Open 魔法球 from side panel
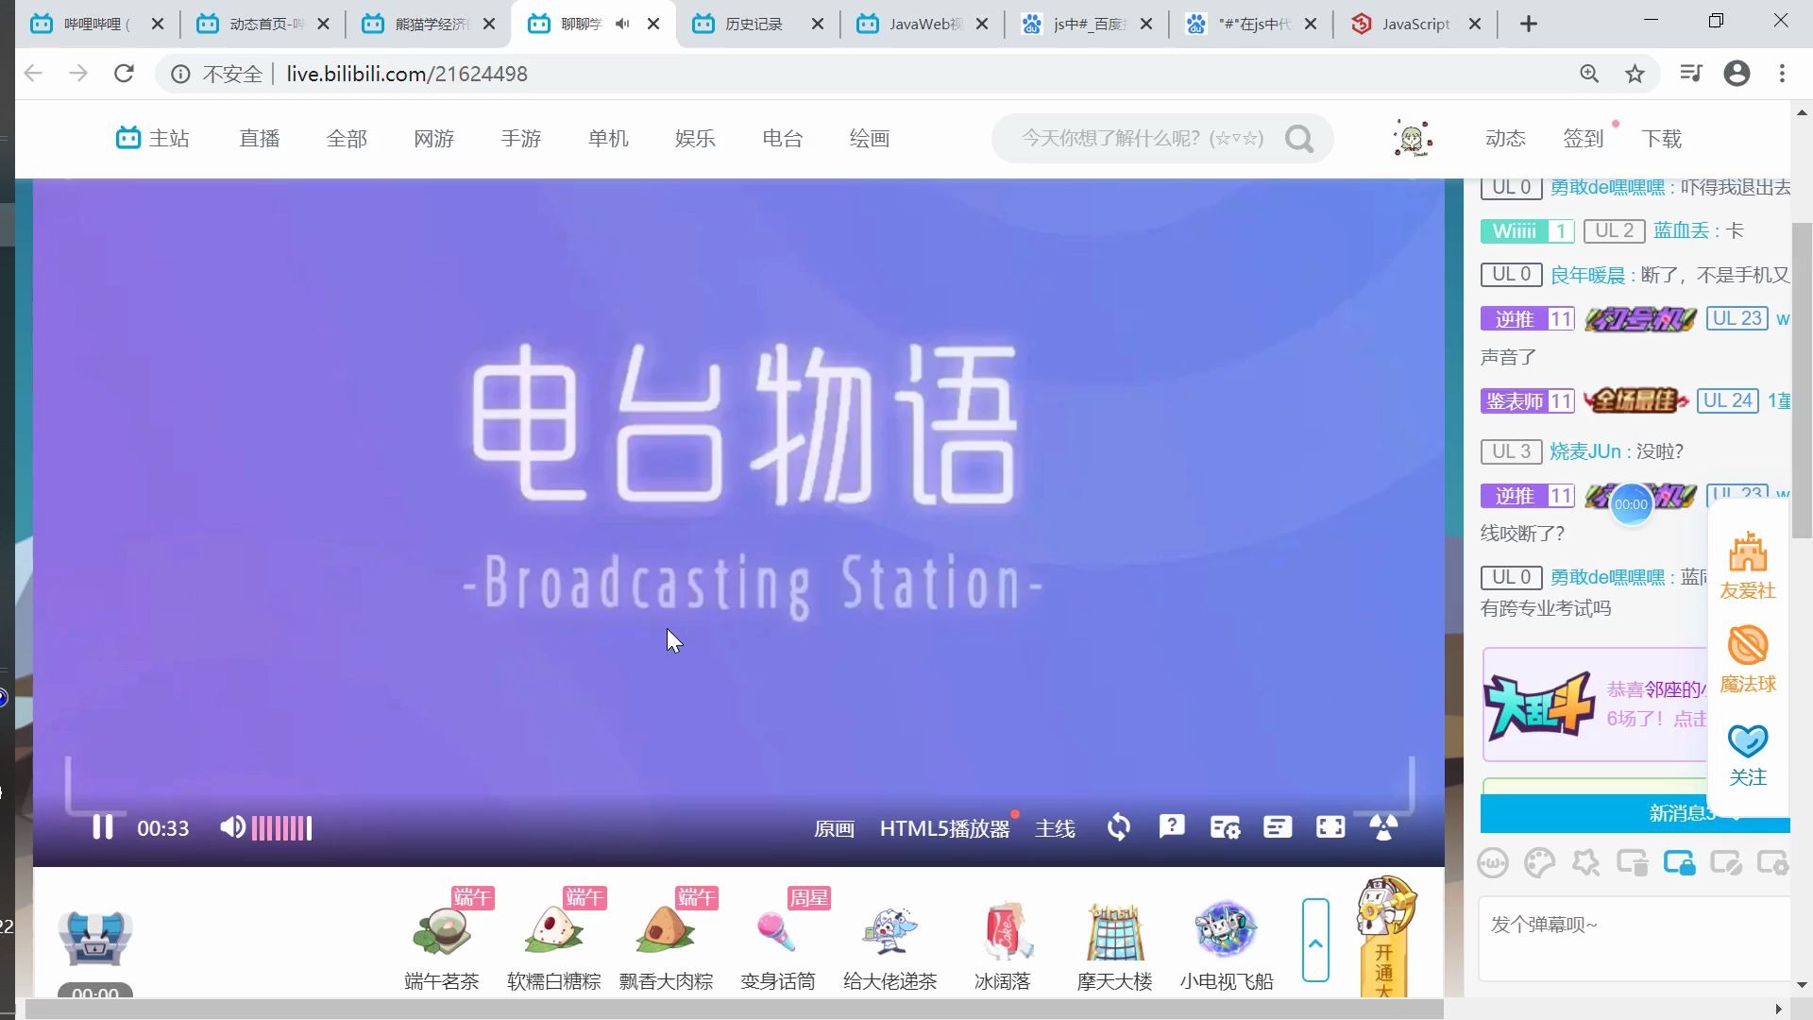Screen dimensions: 1813x1020 1748,658
